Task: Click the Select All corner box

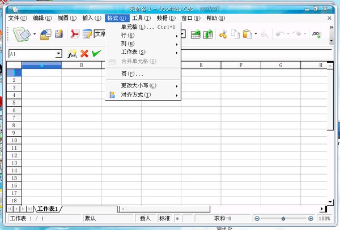Action: pyautogui.click(x=14, y=65)
